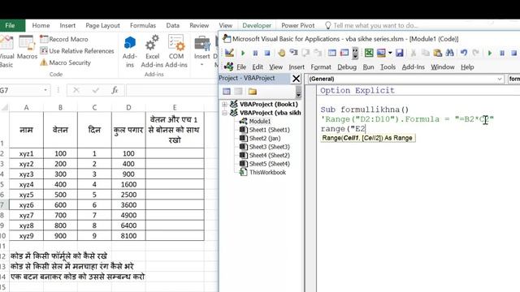This screenshot has width=520, height=292.
Task: Select column D header
Action: (128, 107)
